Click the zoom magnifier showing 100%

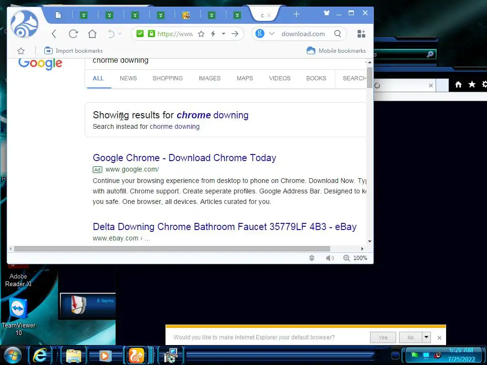point(347,258)
